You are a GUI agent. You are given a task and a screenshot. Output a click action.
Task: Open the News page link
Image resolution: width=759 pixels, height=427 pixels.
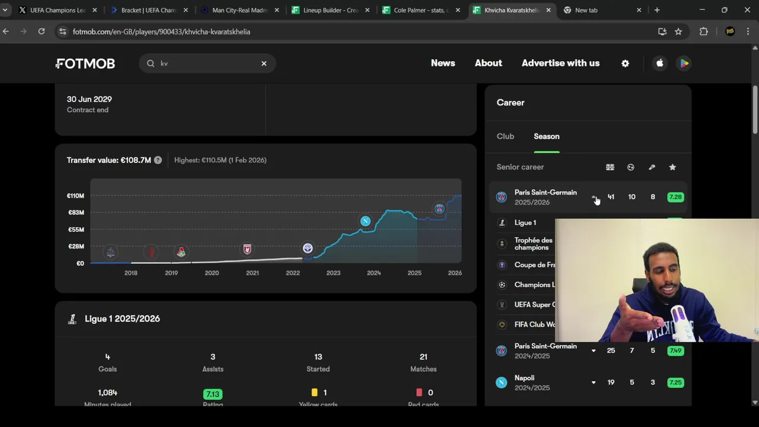point(443,63)
